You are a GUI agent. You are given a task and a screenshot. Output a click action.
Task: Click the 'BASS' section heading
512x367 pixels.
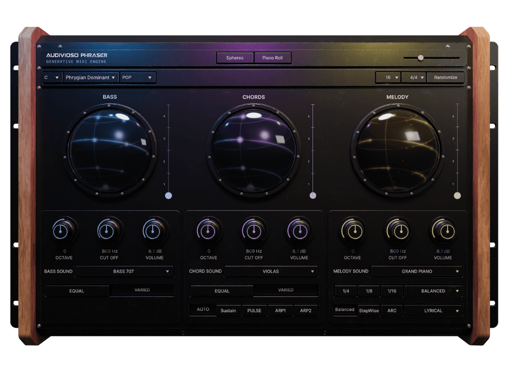(x=110, y=97)
